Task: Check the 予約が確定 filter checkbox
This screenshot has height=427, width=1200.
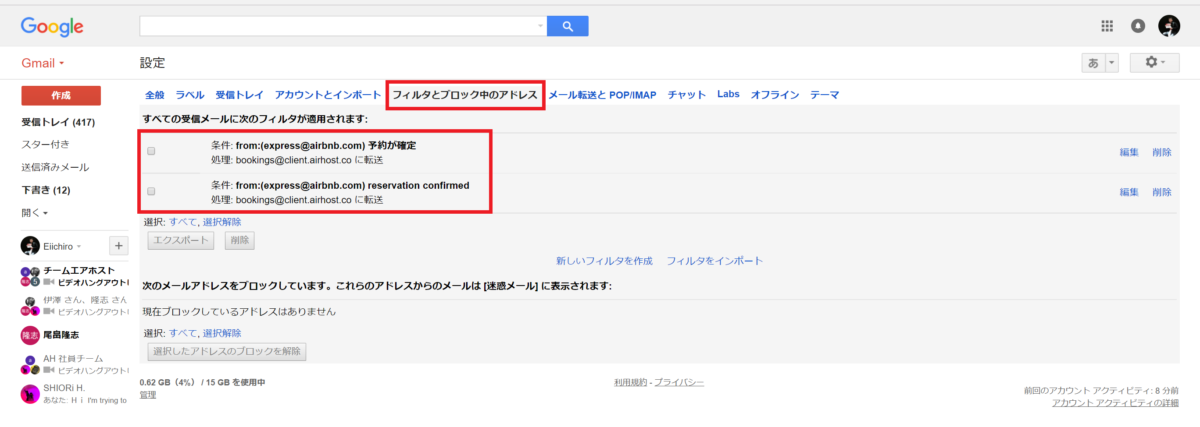Action: tap(151, 151)
